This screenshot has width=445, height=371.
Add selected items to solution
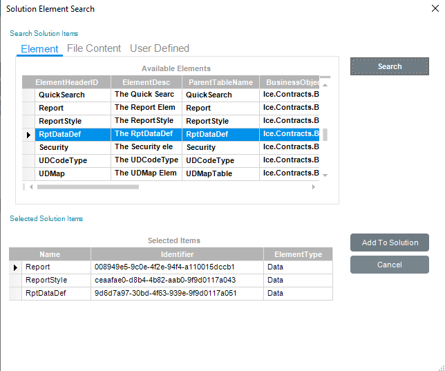(x=390, y=242)
